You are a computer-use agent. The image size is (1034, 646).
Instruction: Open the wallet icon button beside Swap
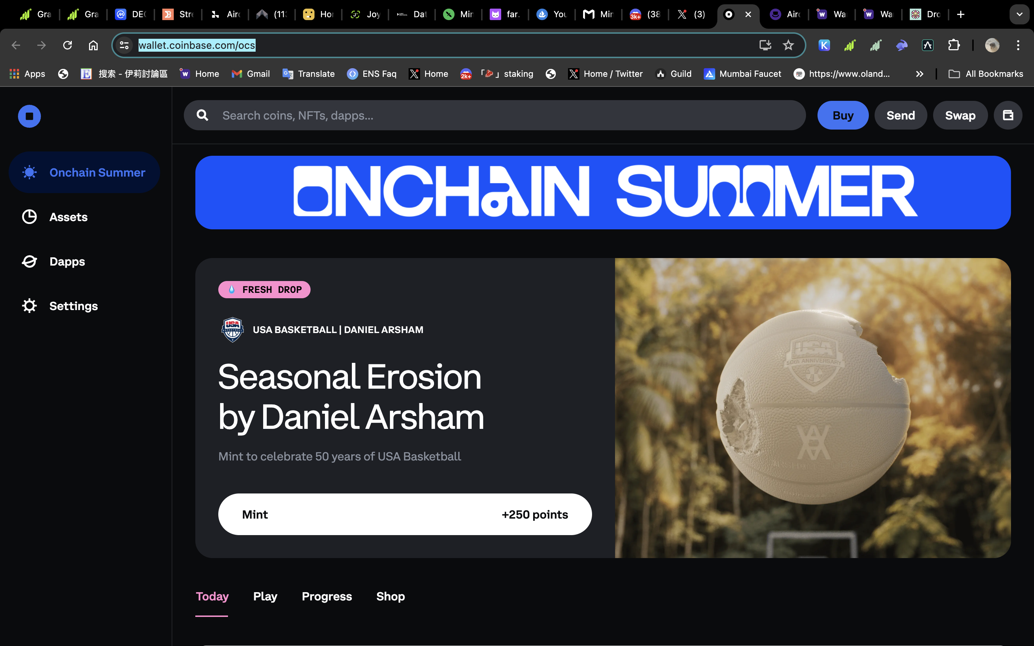click(x=1007, y=115)
